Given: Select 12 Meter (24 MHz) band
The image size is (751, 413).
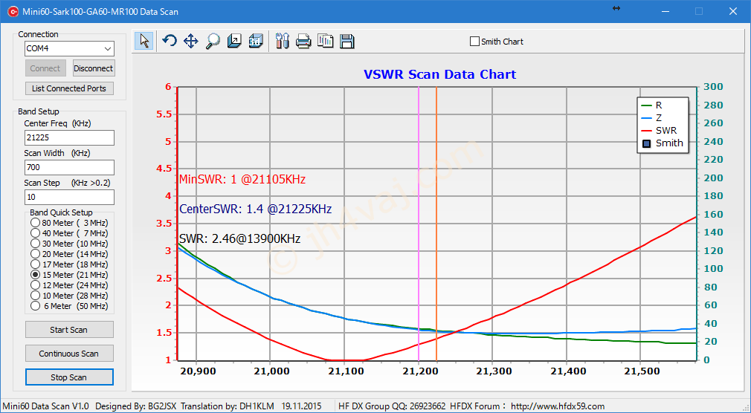Looking at the screenshot, I should 35,285.
